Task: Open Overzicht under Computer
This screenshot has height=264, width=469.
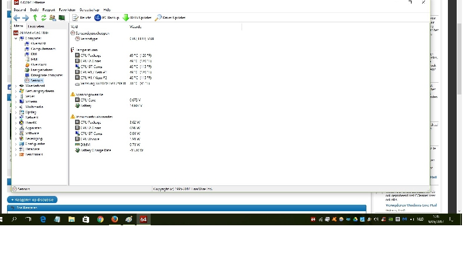Action: coord(35,43)
